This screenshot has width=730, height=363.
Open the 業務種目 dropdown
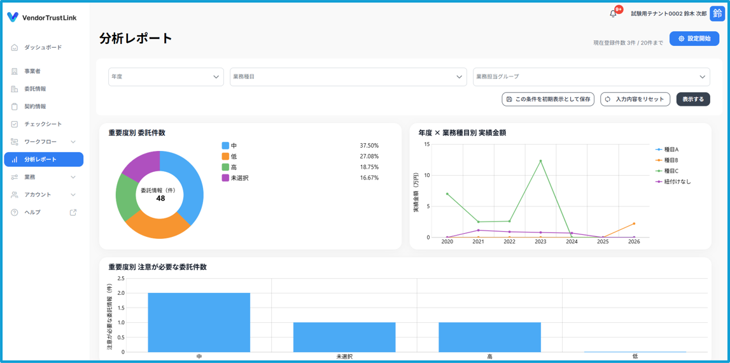point(347,77)
